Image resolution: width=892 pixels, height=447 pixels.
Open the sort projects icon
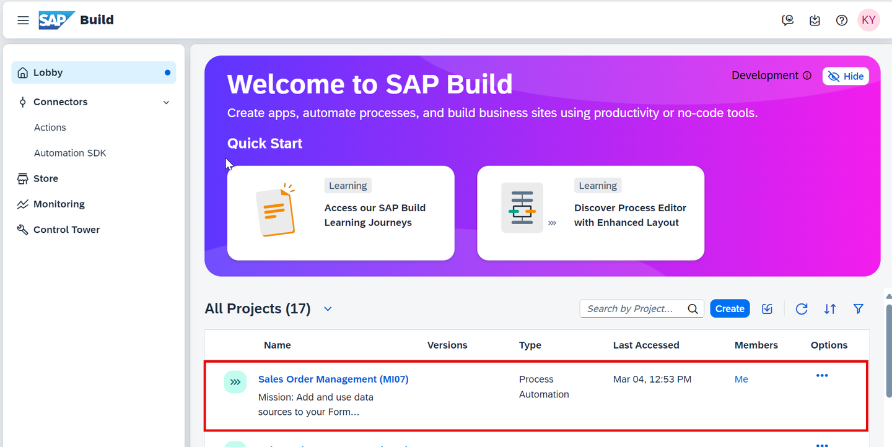tap(830, 309)
